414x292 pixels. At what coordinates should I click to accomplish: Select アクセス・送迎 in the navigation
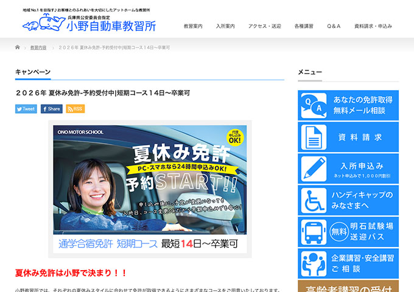point(265,26)
